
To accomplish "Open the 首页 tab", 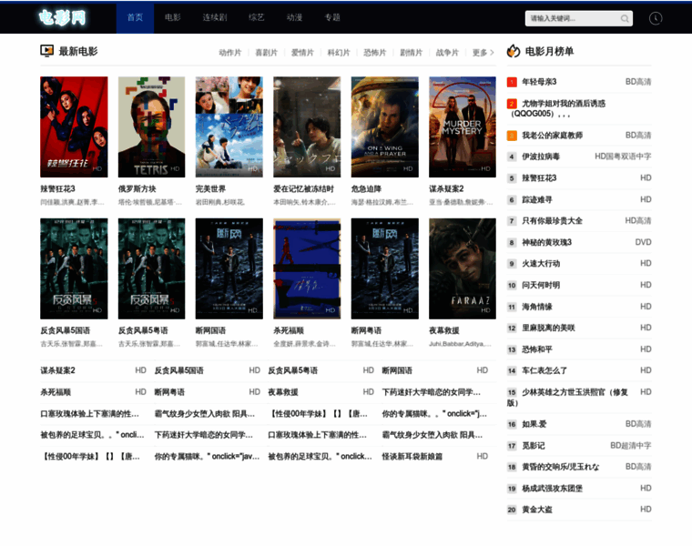I will (x=135, y=17).
